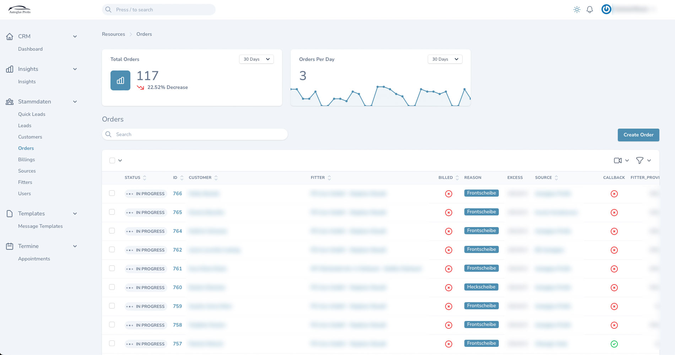This screenshot has width=675, height=355.
Task: Sort by Fitter column arrows
Action: [329, 178]
